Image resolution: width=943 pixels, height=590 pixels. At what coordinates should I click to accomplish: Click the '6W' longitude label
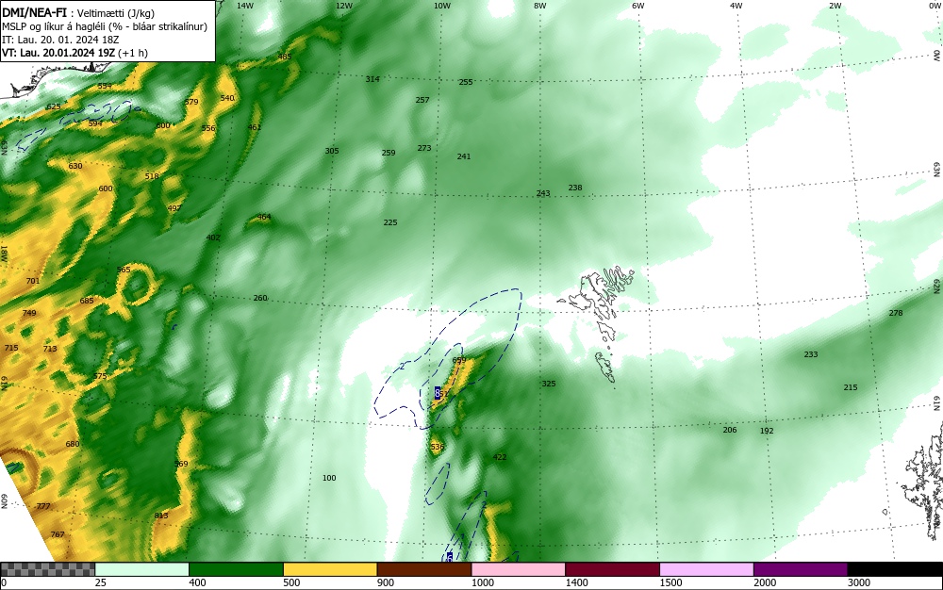point(638,6)
